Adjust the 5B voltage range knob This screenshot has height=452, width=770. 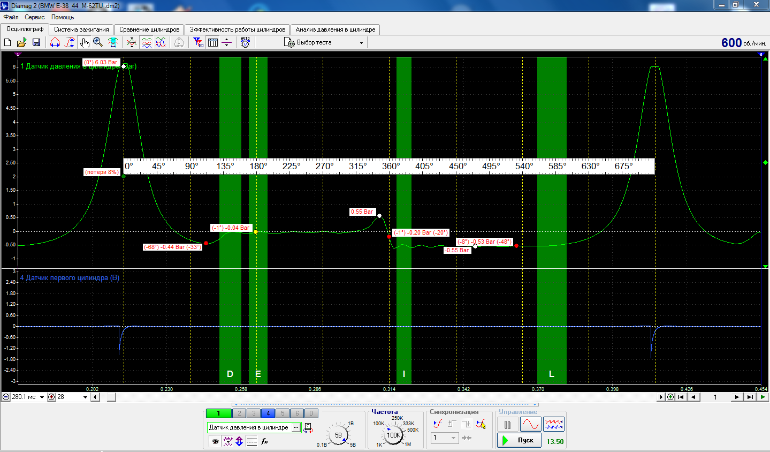coord(338,435)
